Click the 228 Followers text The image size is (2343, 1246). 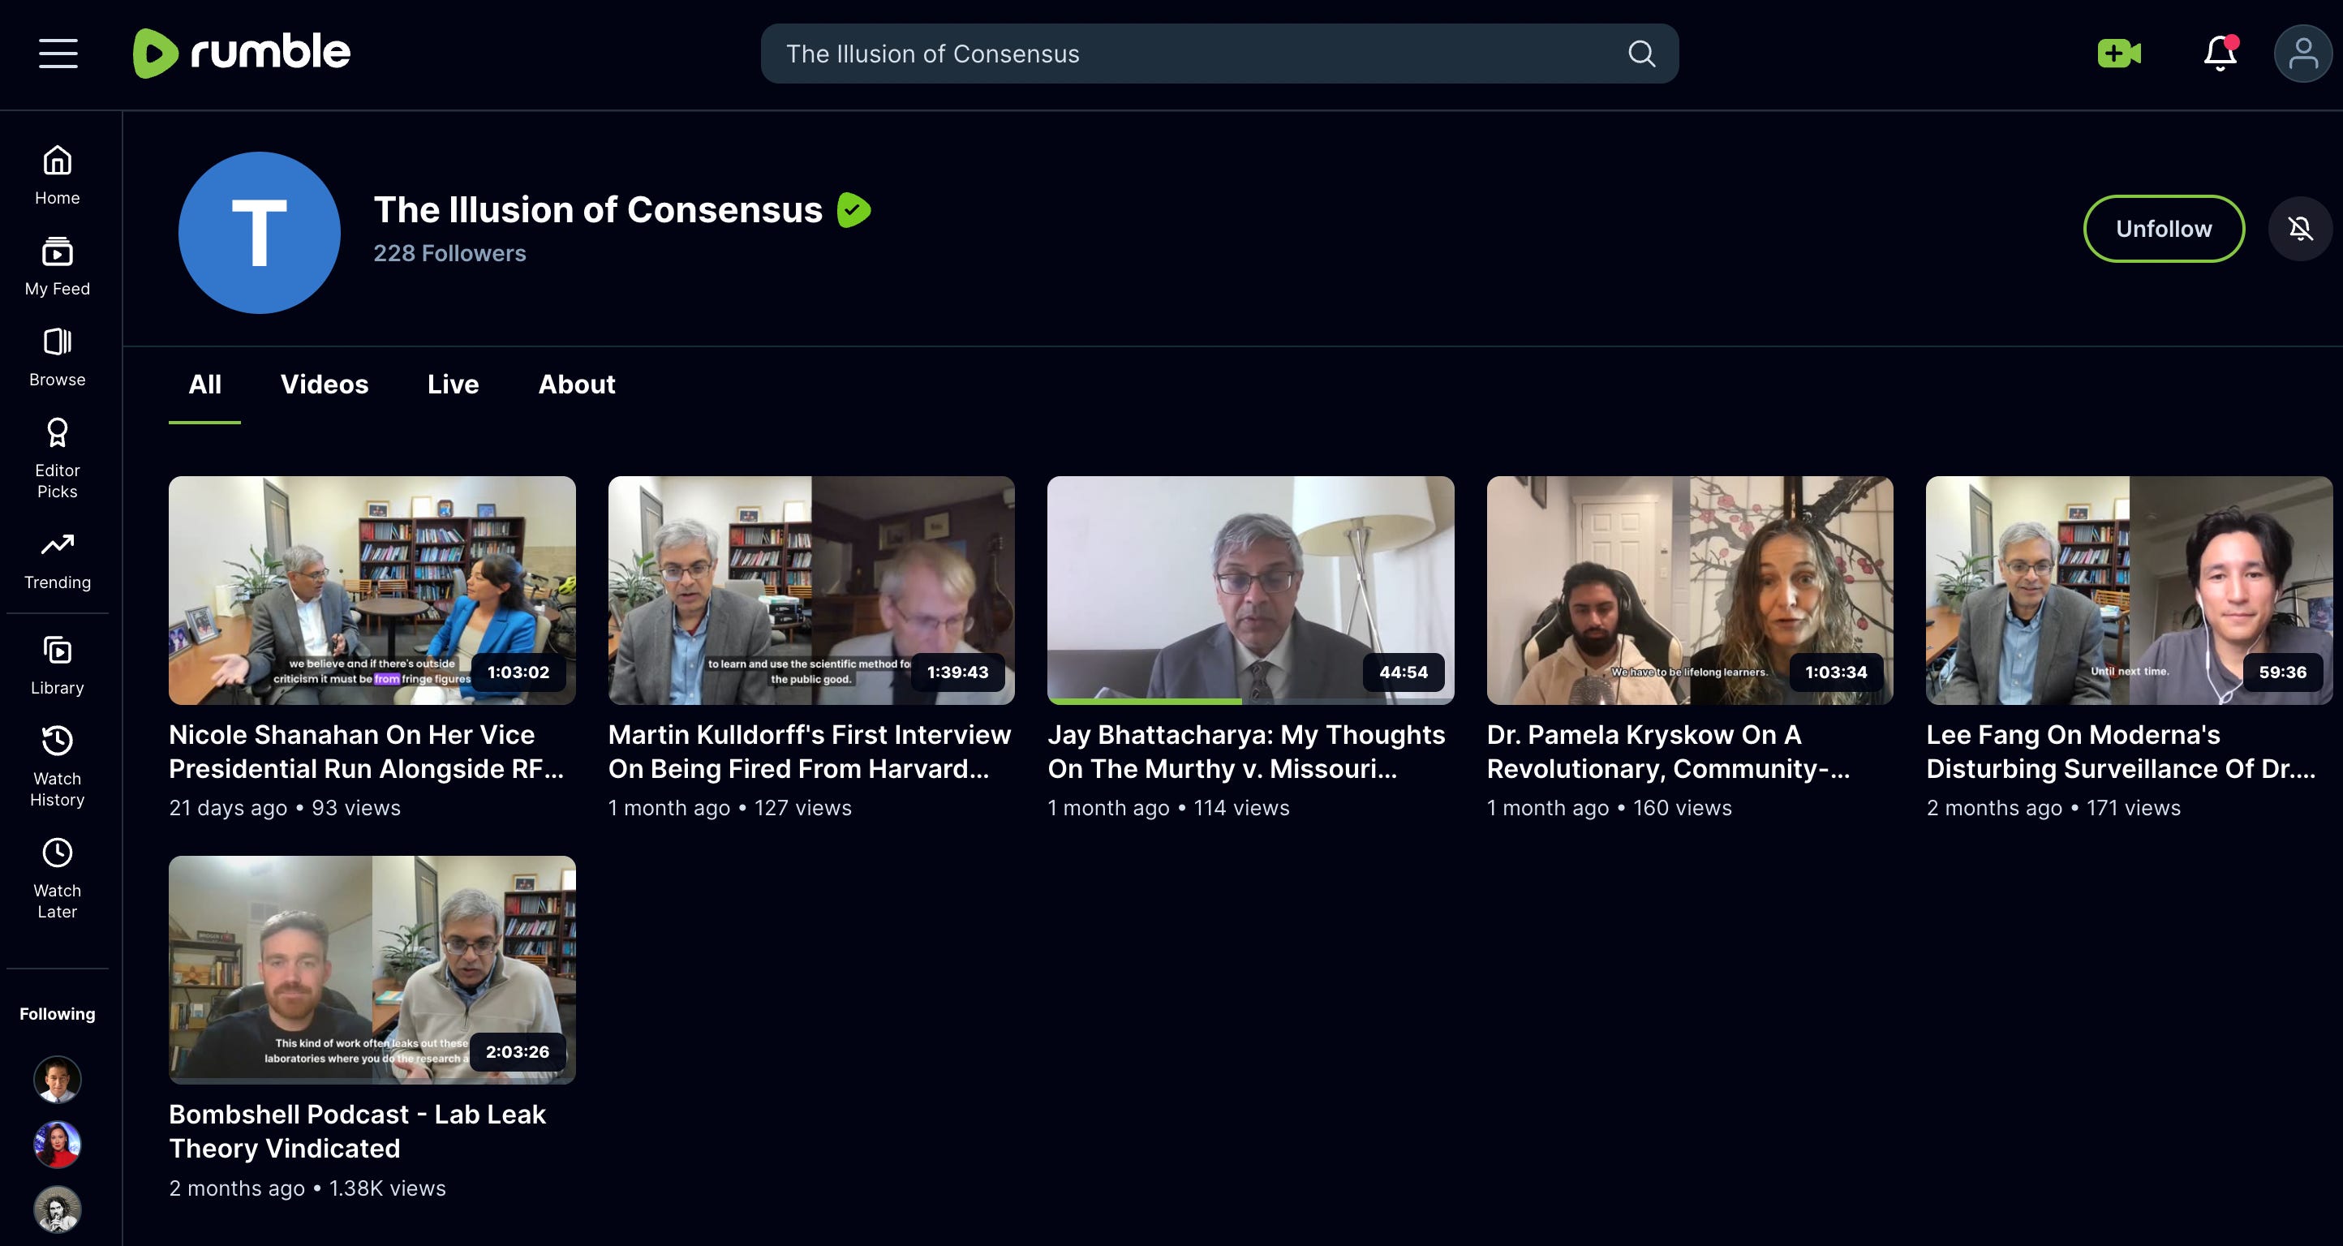tap(449, 253)
